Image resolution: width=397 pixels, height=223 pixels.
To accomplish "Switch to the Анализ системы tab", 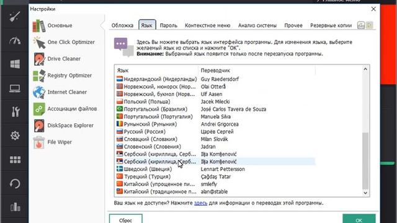I will [x=257, y=25].
